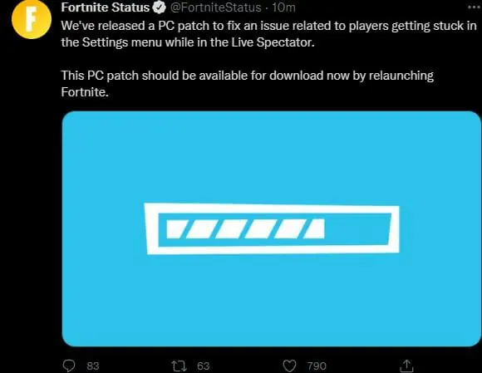The width and height of the screenshot is (482, 373).
Task: Click the filled segments of the loading bar
Action: (245, 229)
